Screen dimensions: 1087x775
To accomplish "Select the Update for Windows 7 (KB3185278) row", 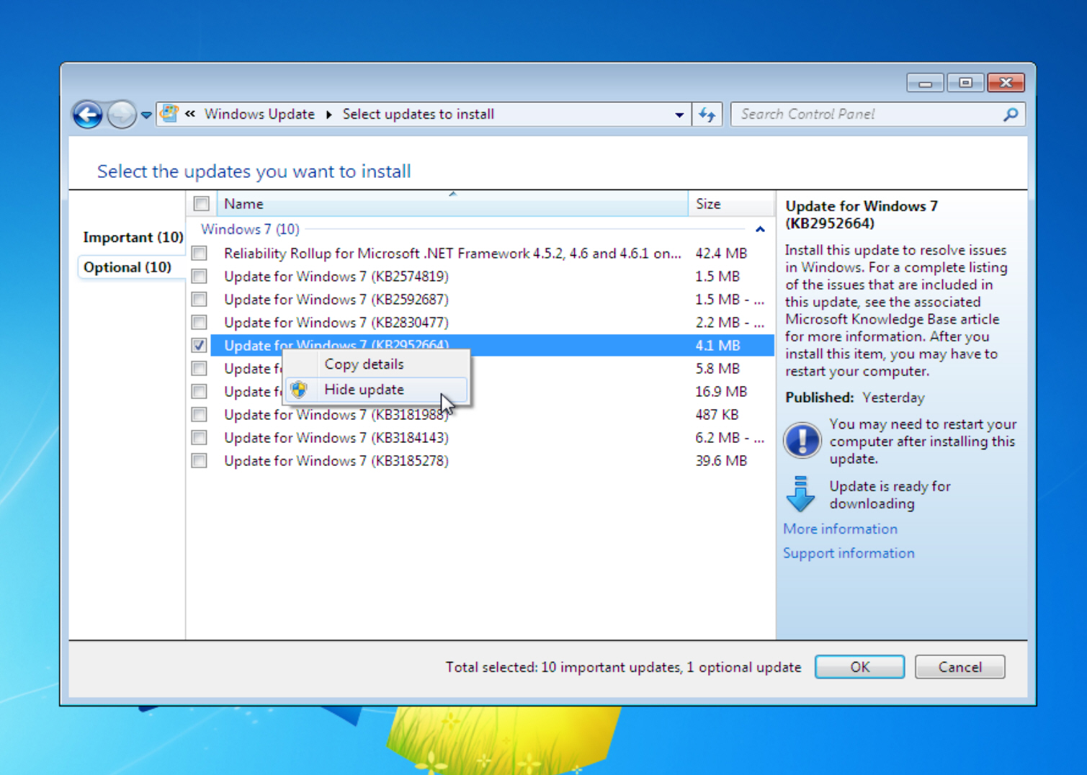I will click(x=492, y=460).
